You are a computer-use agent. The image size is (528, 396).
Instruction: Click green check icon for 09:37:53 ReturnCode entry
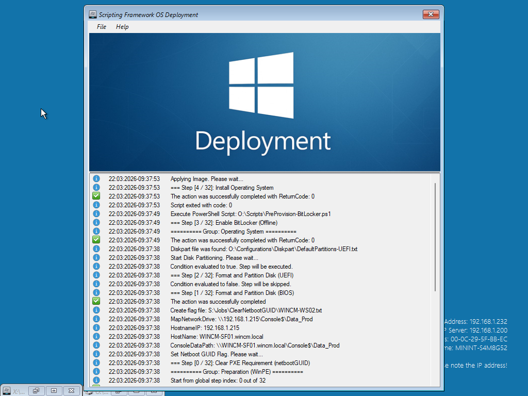point(96,196)
